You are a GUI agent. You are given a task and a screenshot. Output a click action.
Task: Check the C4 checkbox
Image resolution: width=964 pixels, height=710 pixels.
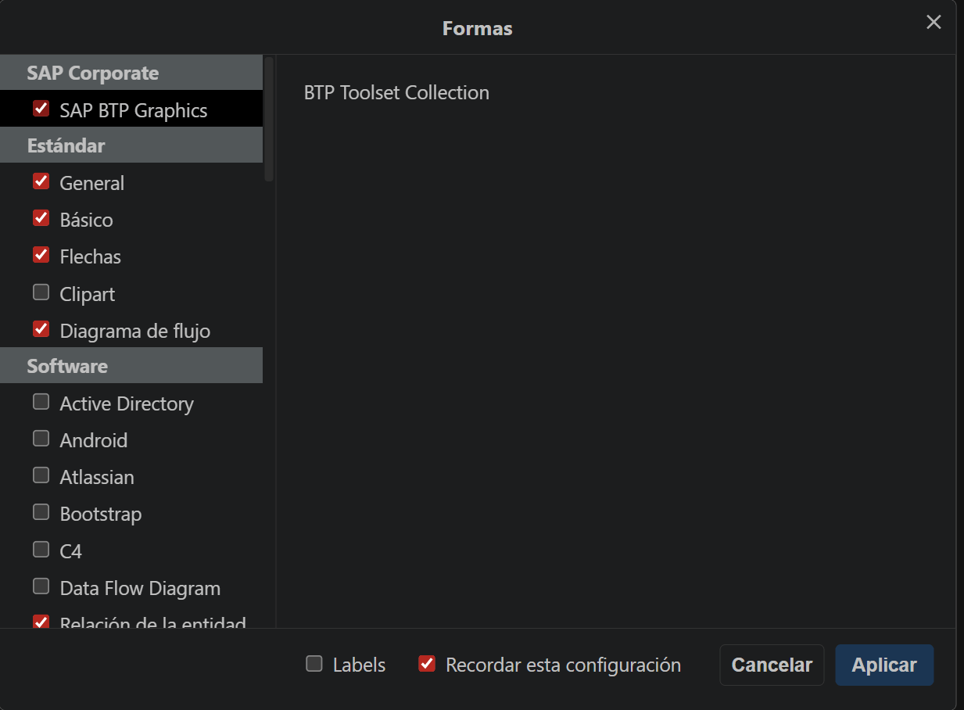tap(41, 550)
